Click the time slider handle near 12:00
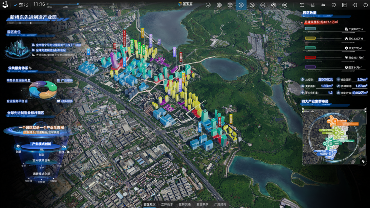 pyautogui.click(x=78, y=4)
